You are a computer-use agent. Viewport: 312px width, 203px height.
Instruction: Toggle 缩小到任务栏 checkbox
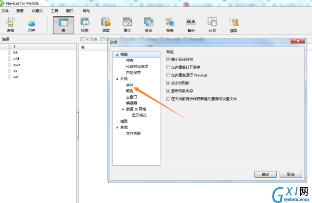pyautogui.click(x=168, y=59)
